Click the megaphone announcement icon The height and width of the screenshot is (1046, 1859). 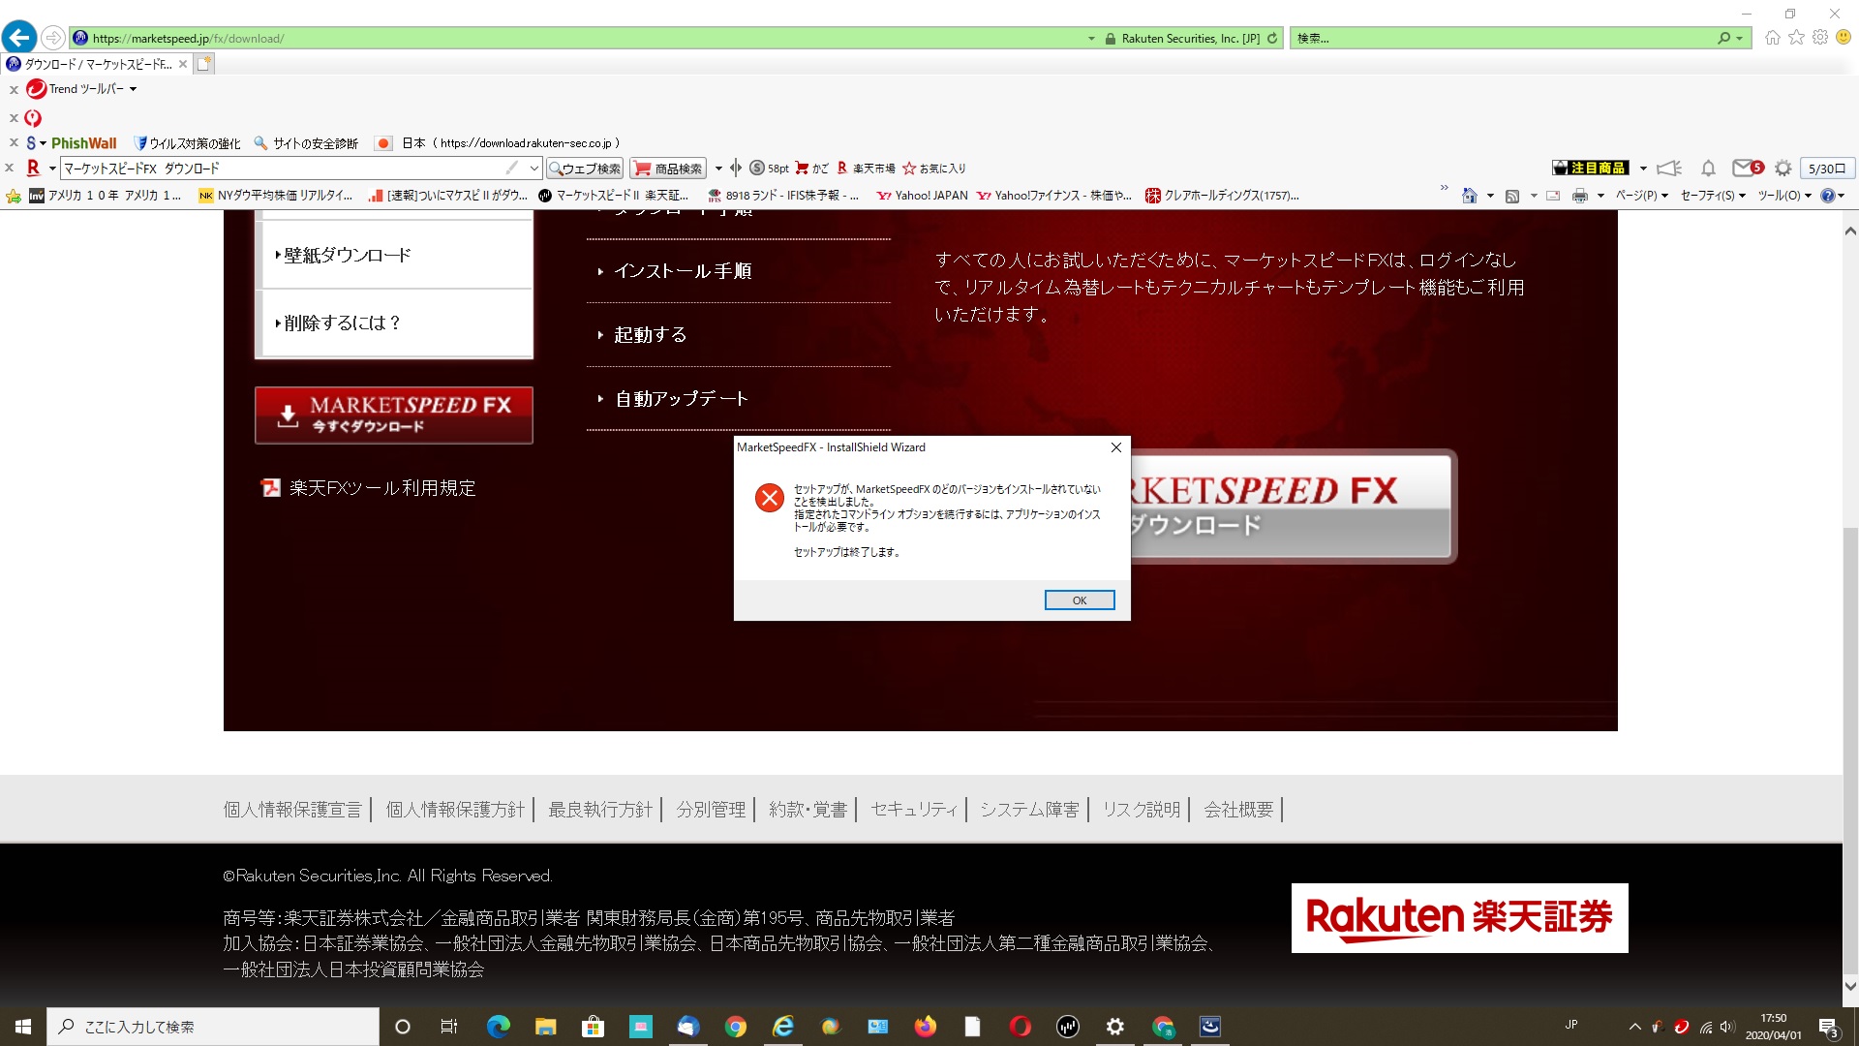click(x=1668, y=169)
